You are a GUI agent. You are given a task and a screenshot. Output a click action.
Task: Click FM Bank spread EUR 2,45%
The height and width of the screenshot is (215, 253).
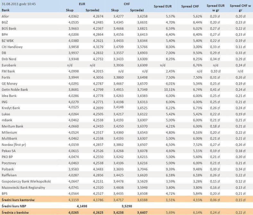tap(170, 71)
